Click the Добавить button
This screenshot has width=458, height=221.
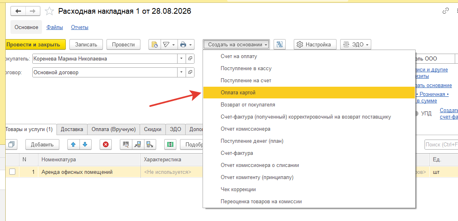pyautogui.click(x=42, y=144)
